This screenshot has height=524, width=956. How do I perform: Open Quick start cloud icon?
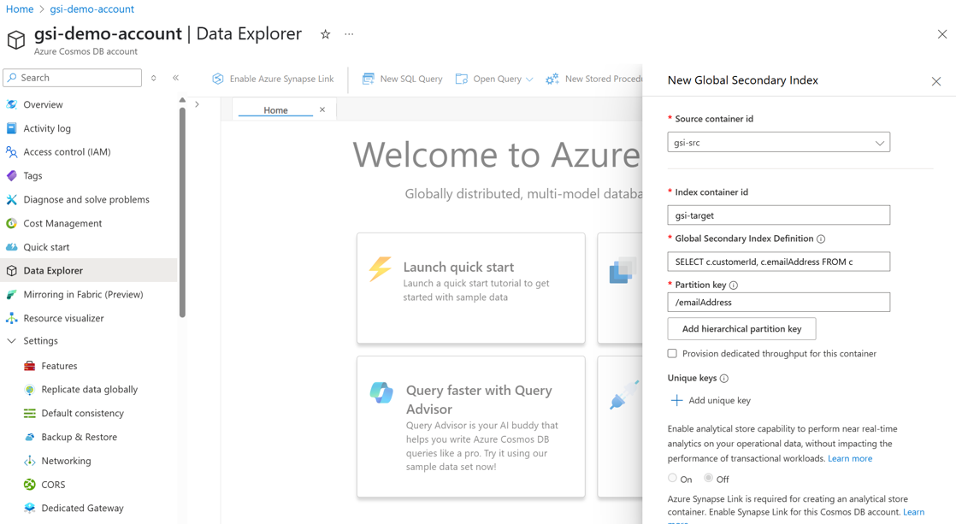pos(12,247)
